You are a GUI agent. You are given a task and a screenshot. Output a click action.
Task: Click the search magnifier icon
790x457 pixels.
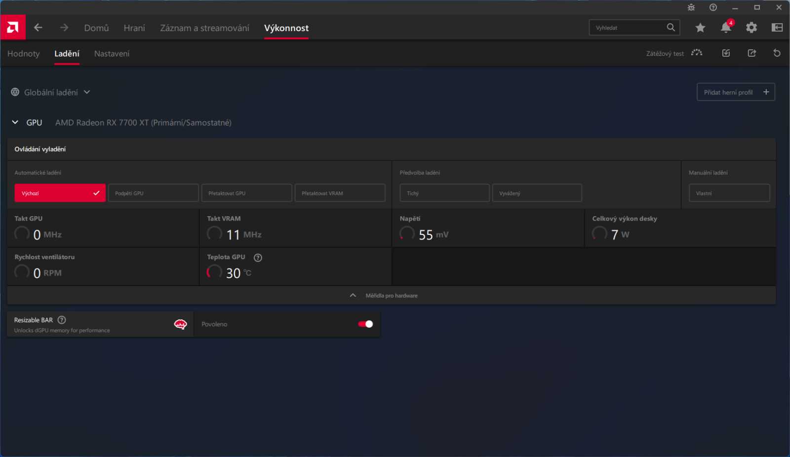click(x=671, y=28)
